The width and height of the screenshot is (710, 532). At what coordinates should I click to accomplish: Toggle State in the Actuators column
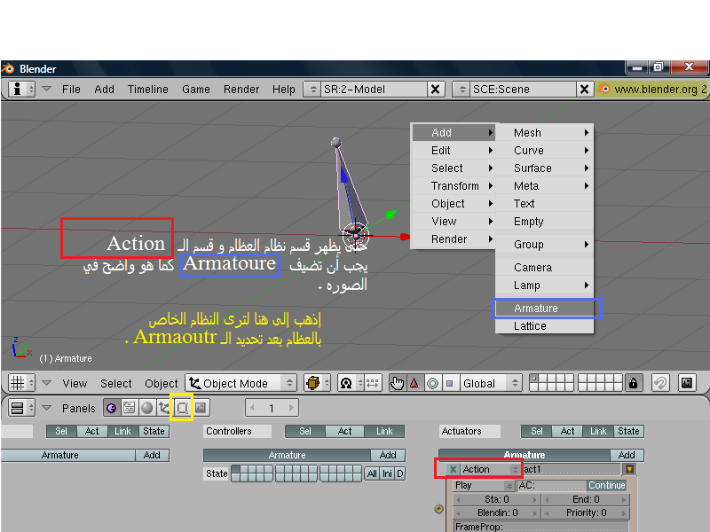[628, 431]
